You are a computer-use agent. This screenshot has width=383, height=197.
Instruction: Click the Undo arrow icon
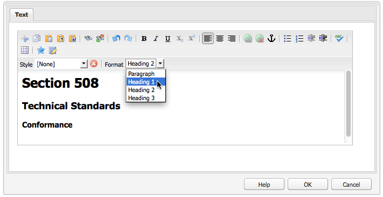pyautogui.click(x=116, y=38)
